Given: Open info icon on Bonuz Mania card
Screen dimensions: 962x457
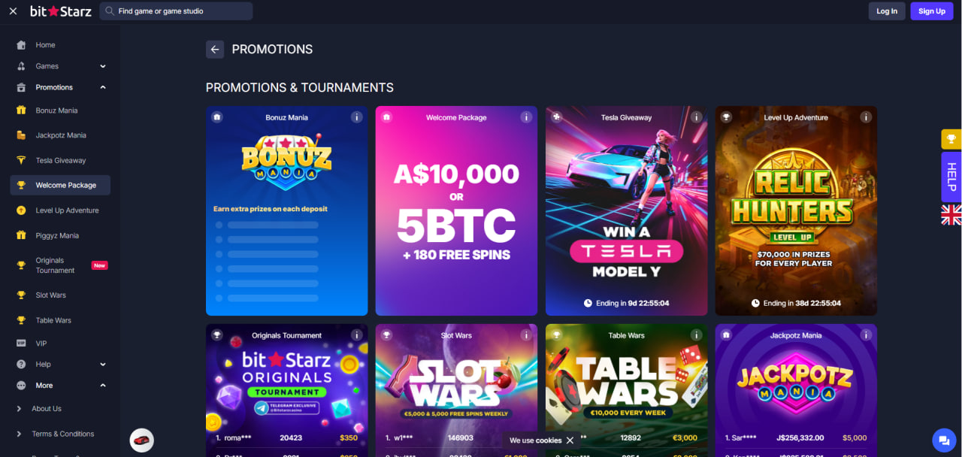Looking at the screenshot, I should point(357,117).
